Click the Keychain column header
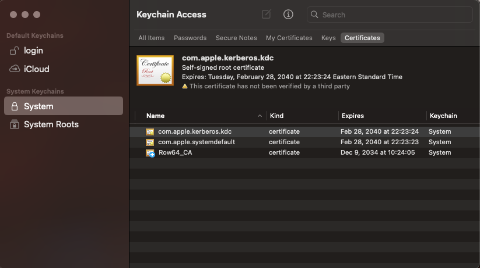Viewport: 480px width, 268px height. point(443,116)
